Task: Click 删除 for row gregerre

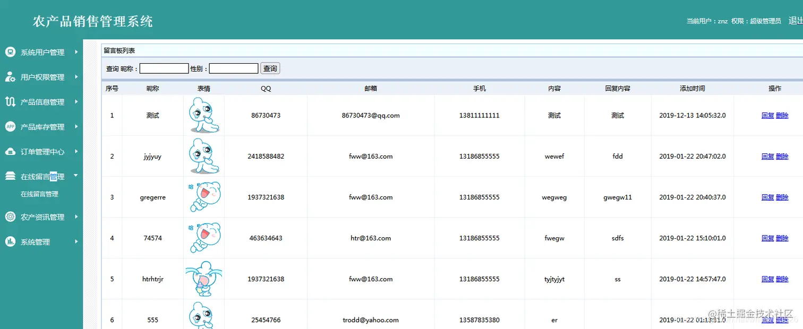Action: (x=782, y=197)
